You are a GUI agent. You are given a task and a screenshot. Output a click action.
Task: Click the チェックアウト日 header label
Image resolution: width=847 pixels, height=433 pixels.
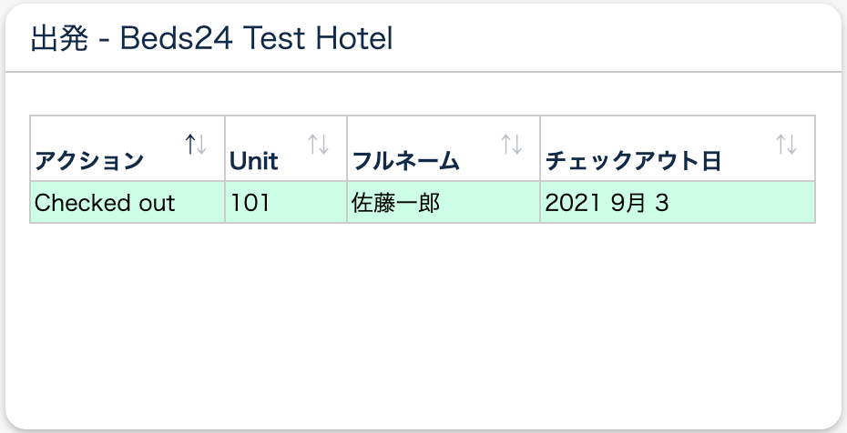point(633,162)
